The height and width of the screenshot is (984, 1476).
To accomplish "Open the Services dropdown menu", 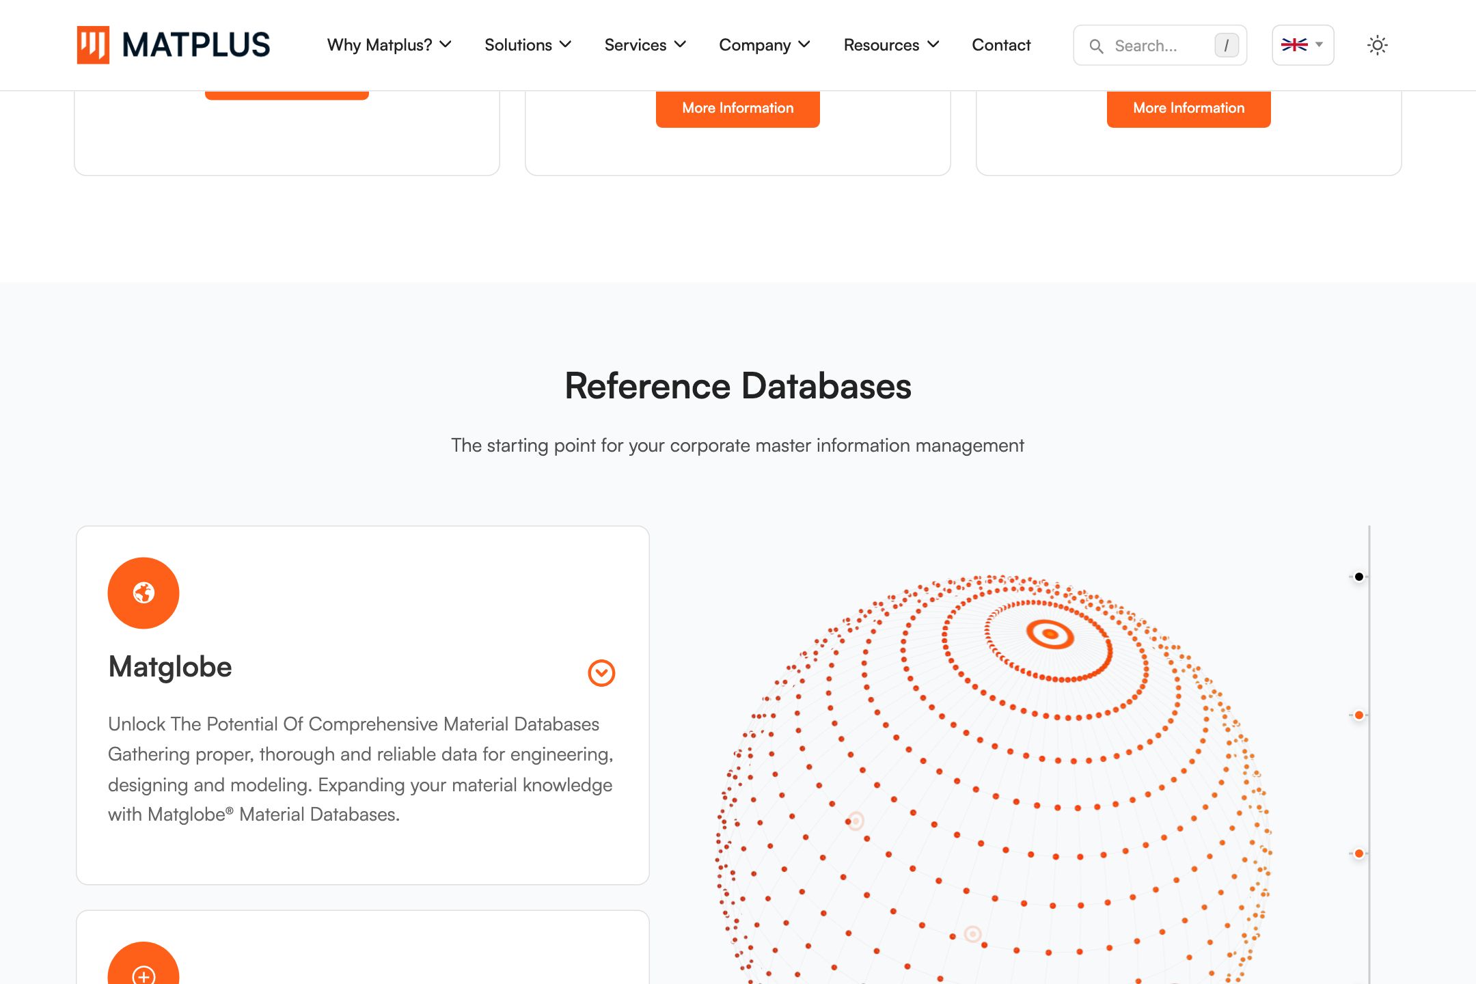I will [x=645, y=45].
